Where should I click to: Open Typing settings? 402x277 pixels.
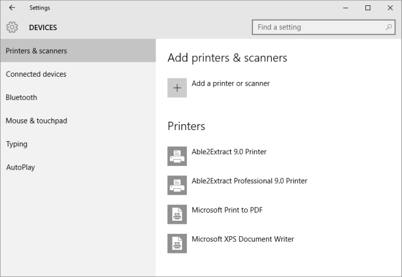[x=78, y=144]
